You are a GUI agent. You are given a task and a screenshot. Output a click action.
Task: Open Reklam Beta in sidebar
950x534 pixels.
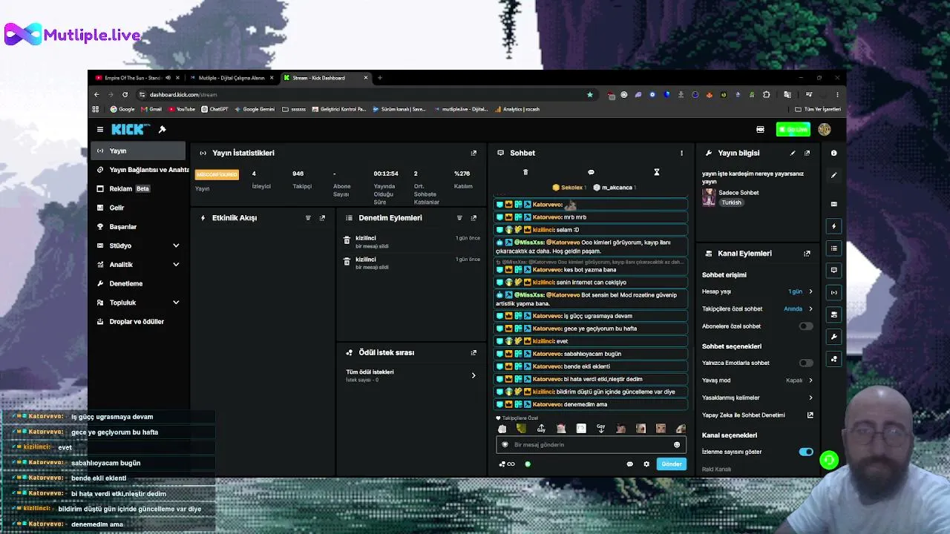138,188
